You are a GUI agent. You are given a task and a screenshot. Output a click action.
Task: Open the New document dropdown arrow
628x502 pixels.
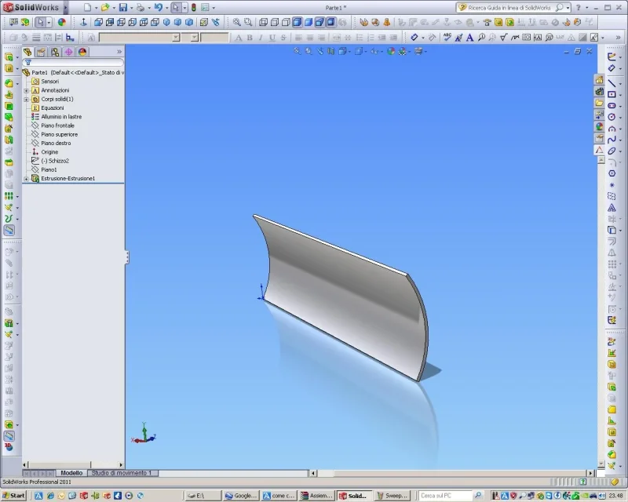[x=96, y=8]
